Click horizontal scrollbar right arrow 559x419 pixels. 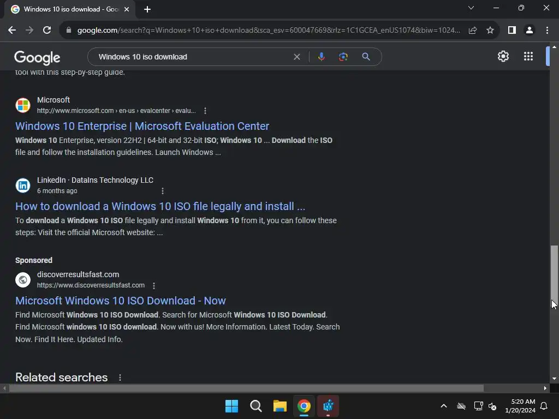tap(545, 388)
